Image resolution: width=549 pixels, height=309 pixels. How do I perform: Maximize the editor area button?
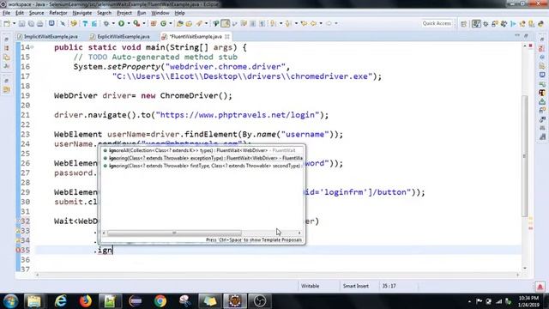(x=526, y=36)
